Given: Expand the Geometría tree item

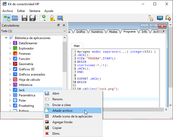Looking at the screenshot, I should [x=10, y=64].
